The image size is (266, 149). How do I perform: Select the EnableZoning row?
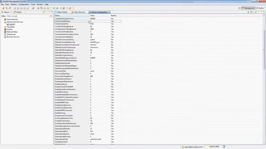(88, 113)
